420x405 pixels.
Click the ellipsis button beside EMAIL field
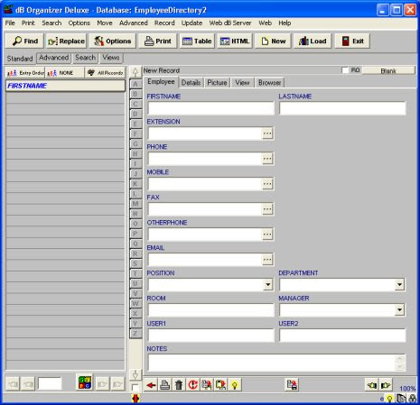267,260
